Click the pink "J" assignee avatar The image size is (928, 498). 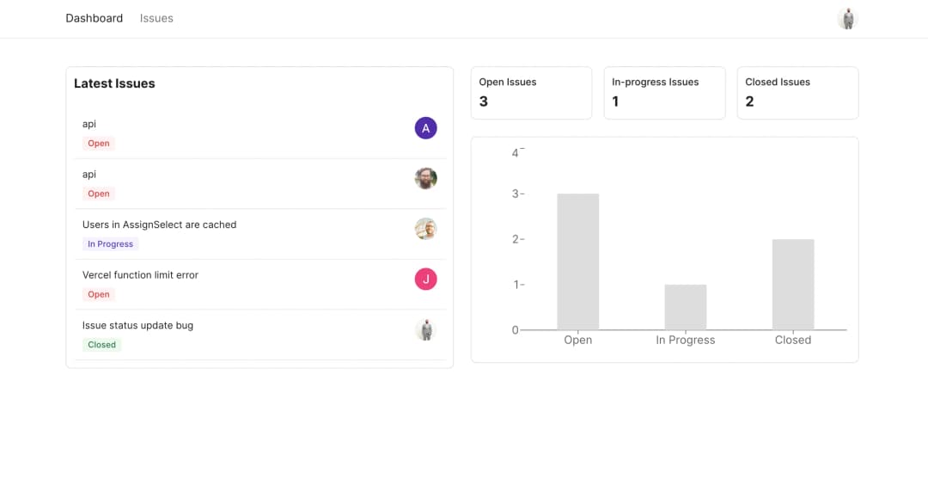coord(425,279)
